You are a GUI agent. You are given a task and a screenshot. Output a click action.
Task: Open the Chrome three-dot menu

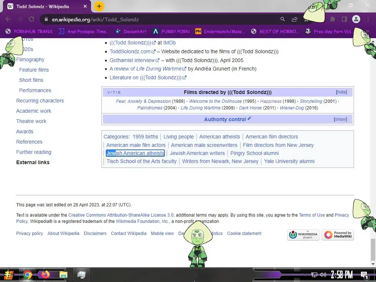(x=368, y=19)
